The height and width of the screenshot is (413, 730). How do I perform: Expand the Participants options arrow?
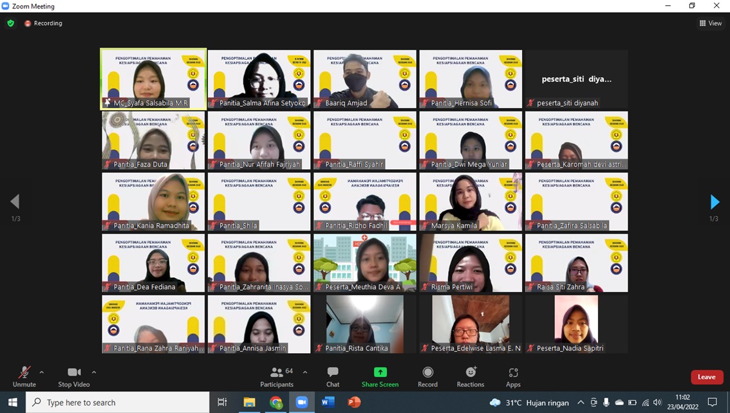(305, 372)
